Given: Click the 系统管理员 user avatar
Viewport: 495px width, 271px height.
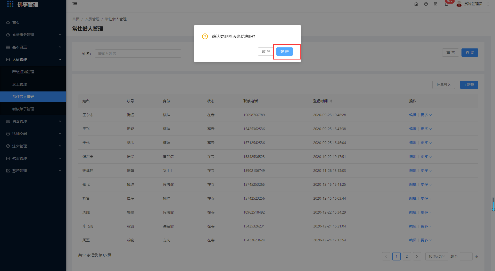Looking at the screenshot, I should pos(459,4).
